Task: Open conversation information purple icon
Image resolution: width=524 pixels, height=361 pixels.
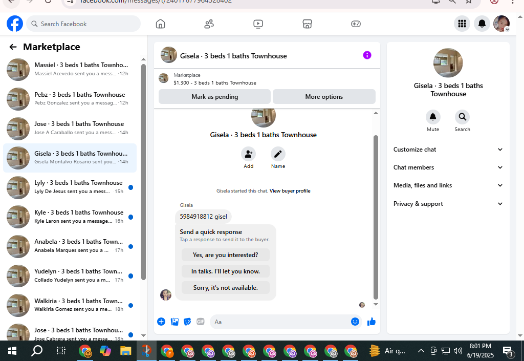Action: pyautogui.click(x=367, y=55)
